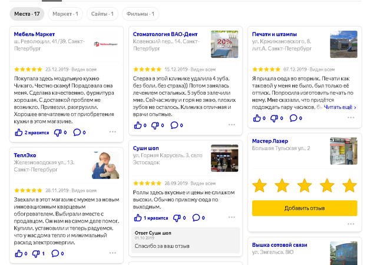The height and width of the screenshot is (265, 377).
Task: Open more options for Суши шоп review
Action: point(232,217)
